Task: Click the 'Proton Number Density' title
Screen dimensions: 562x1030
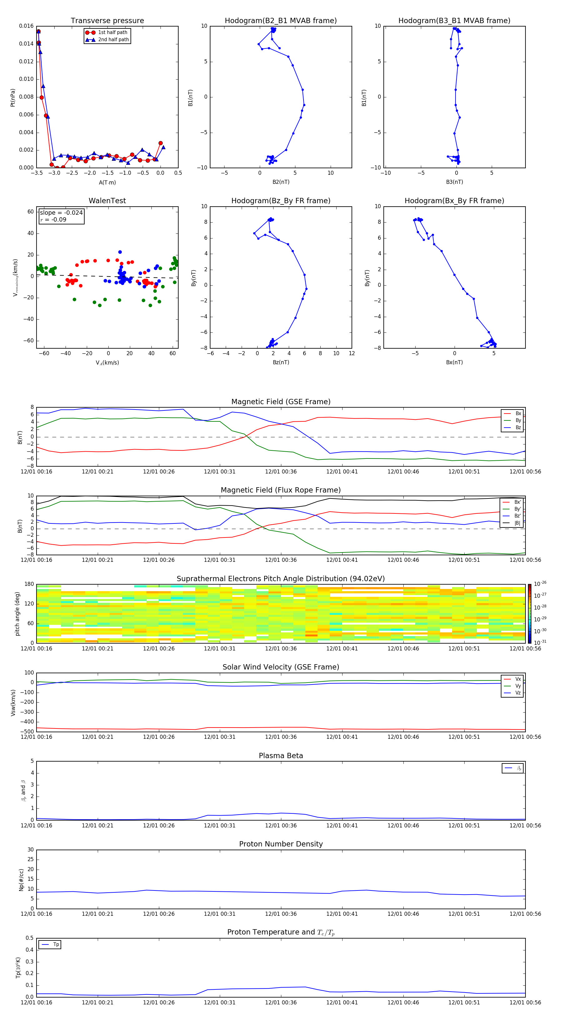Action: tap(281, 844)
